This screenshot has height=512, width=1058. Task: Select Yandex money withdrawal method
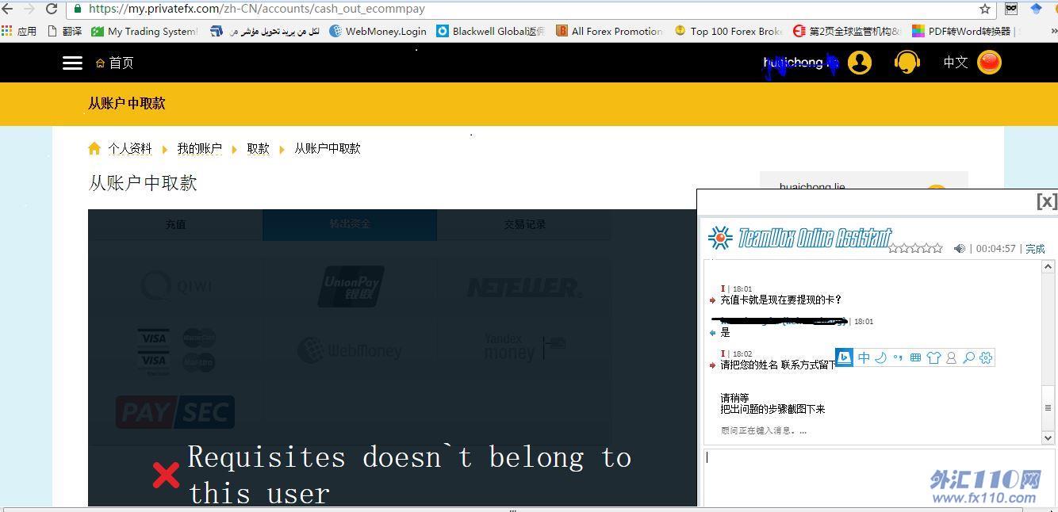[524, 347]
